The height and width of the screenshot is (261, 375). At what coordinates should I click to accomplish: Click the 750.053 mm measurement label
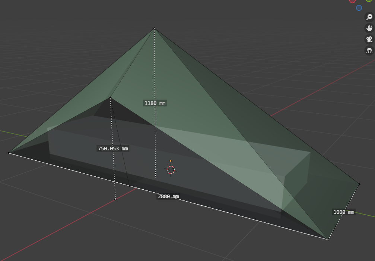(112, 149)
